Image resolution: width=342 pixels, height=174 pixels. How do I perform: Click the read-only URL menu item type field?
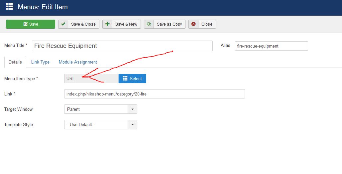91,79
